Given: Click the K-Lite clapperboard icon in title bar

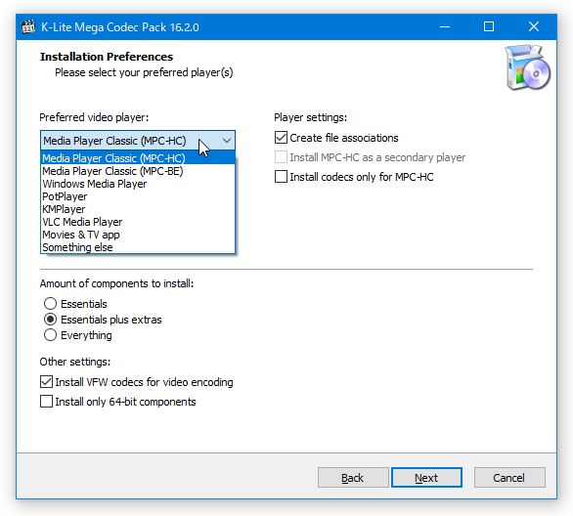Looking at the screenshot, I should click(28, 27).
